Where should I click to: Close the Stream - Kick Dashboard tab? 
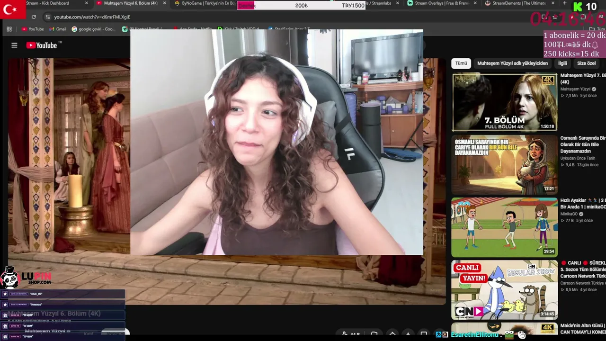(x=86, y=3)
